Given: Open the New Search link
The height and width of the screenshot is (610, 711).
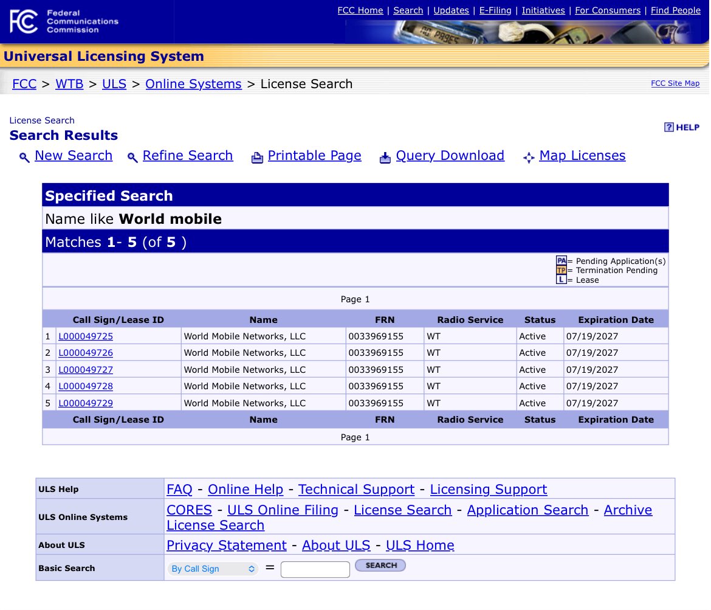Looking at the screenshot, I should (74, 156).
